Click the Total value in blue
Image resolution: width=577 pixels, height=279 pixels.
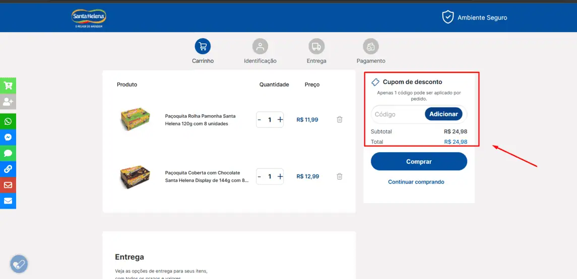(x=456, y=142)
